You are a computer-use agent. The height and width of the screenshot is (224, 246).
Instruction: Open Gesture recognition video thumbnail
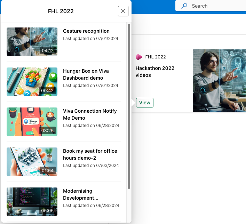click(32, 42)
